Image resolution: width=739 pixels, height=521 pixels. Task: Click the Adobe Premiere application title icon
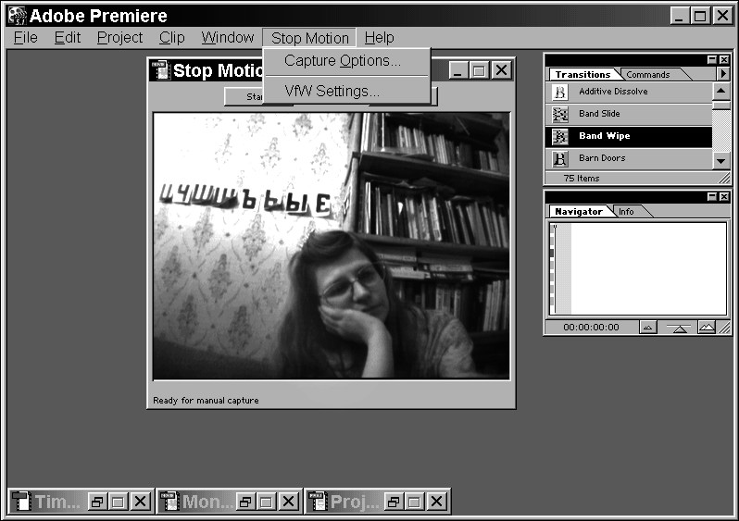click(x=18, y=16)
